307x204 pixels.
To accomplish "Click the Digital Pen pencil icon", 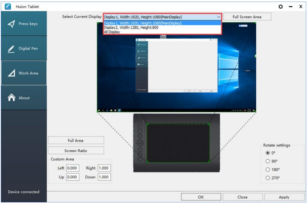I will click(11, 49).
